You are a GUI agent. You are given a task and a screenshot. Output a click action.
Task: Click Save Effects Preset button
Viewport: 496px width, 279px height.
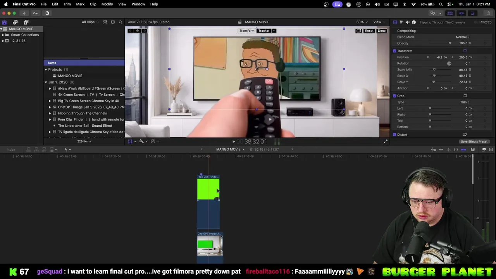coord(474,141)
